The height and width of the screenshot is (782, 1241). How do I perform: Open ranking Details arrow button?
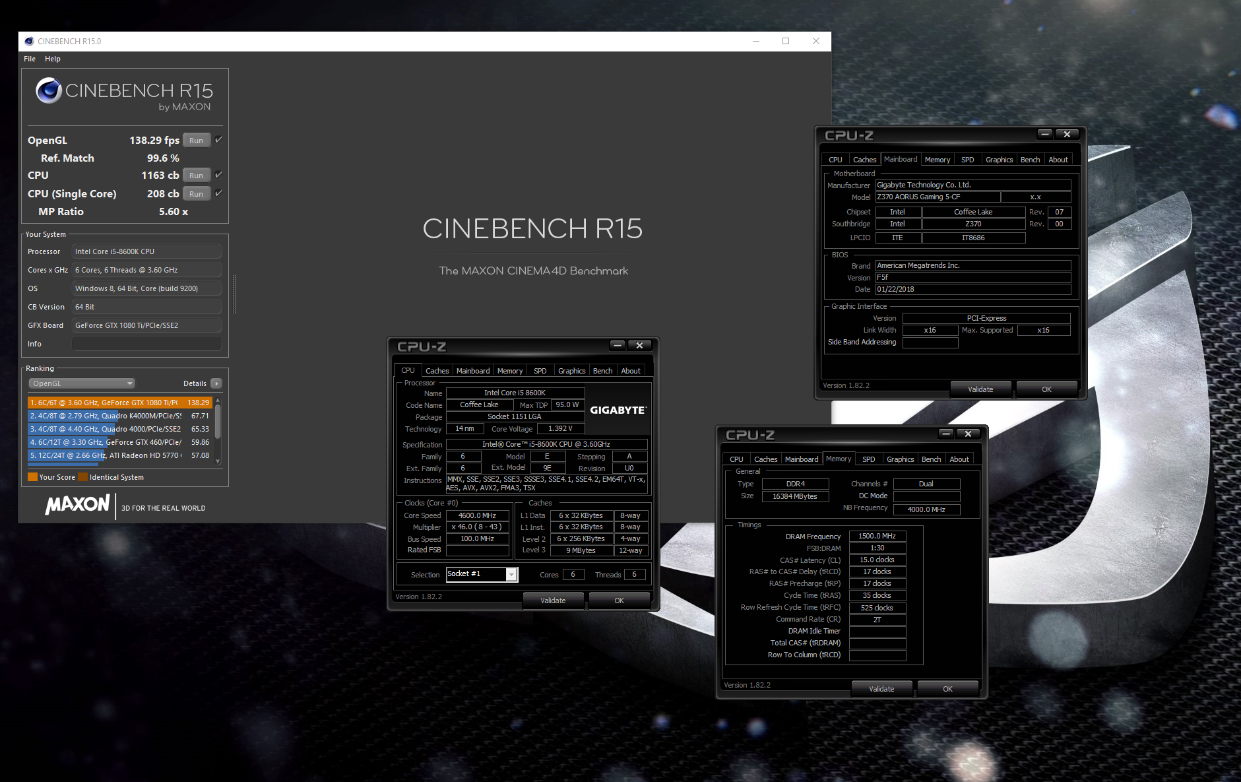(216, 383)
